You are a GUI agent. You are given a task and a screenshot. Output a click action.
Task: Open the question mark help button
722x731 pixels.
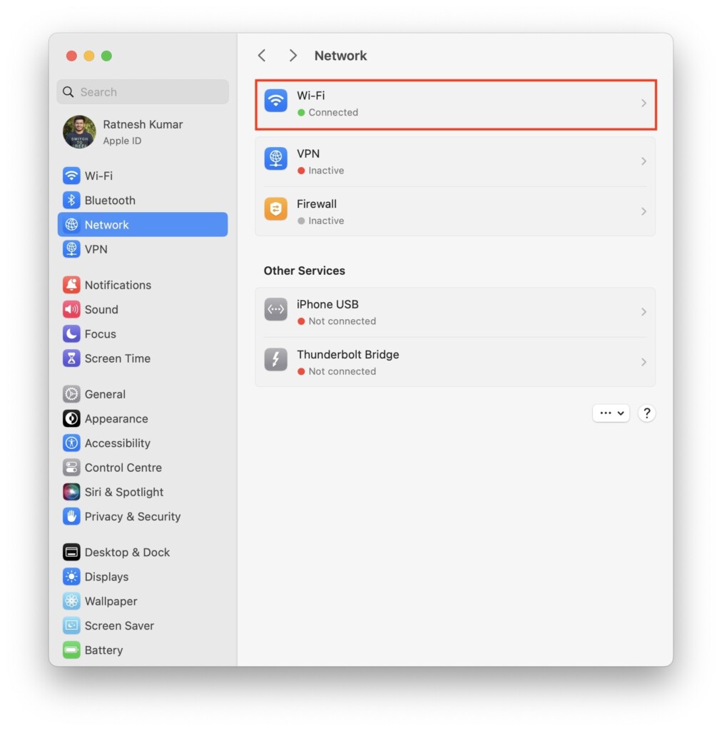pyautogui.click(x=646, y=413)
